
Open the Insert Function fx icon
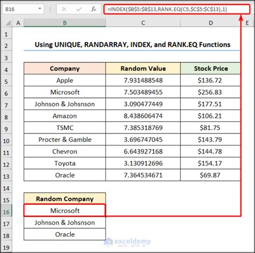(x=94, y=9)
